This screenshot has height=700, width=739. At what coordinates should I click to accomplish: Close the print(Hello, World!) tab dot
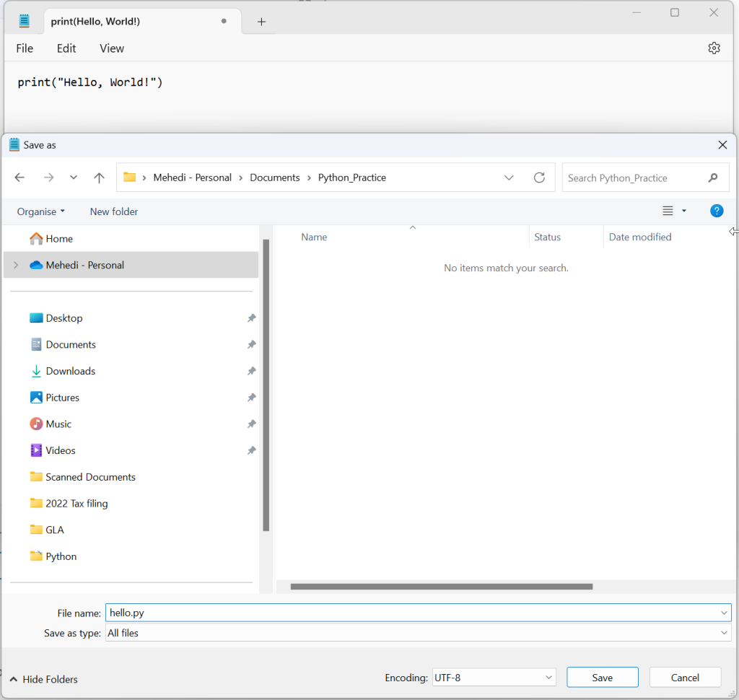click(224, 21)
